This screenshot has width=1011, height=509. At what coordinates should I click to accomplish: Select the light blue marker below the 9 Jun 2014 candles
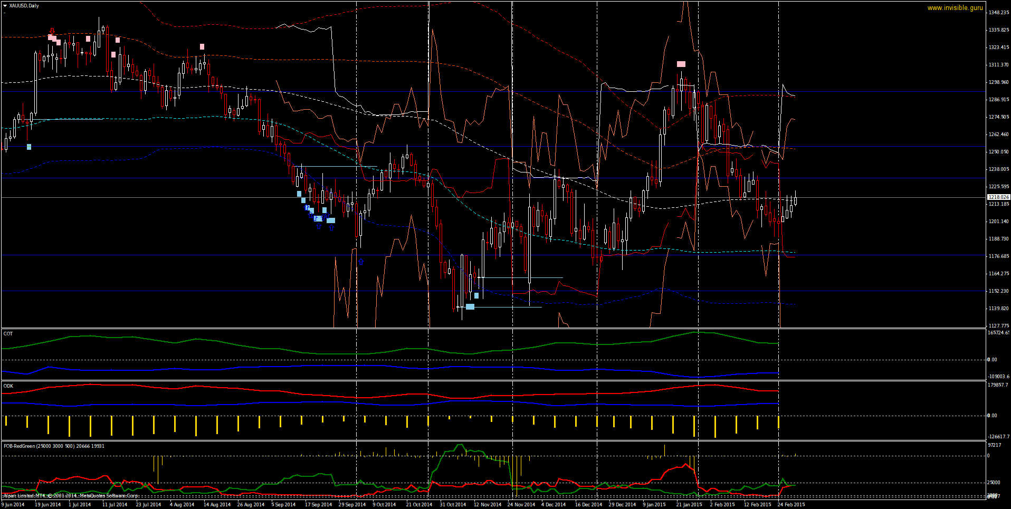pos(29,147)
